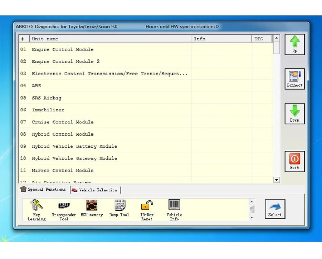Click the Unit name column header
The image size is (322, 259).
(x=111, y=39)
